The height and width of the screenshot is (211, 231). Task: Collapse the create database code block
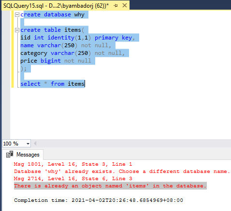(17, 15)
